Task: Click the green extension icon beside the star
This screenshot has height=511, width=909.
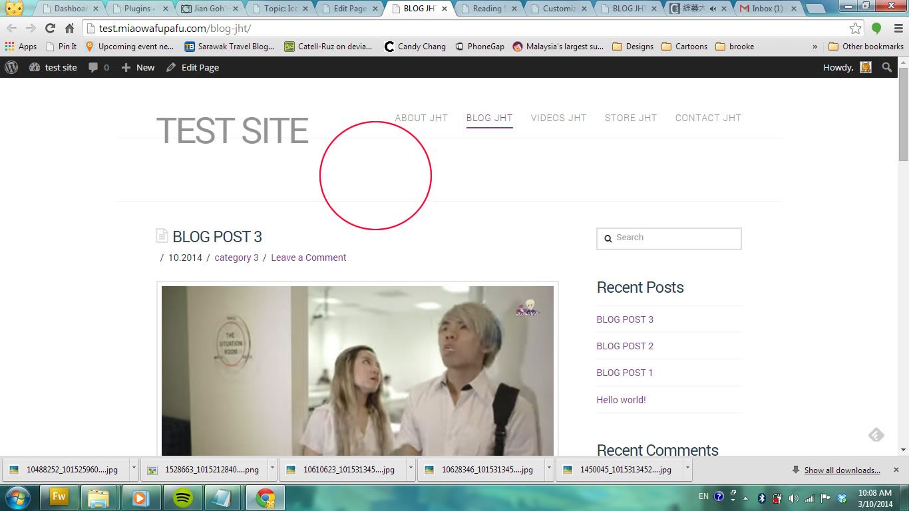Action: click(x=876, y=28)
